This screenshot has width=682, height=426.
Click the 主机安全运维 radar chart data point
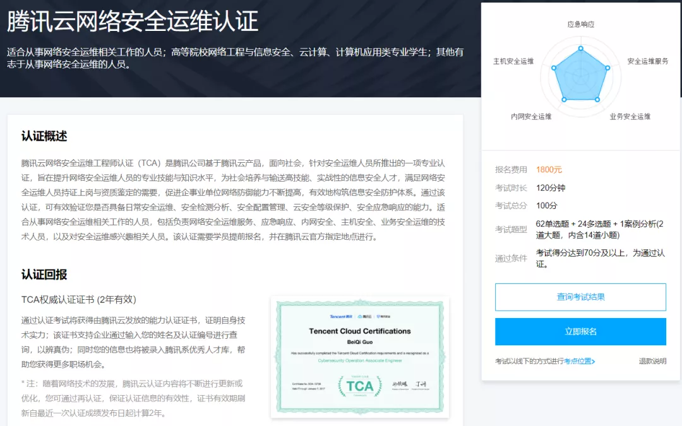[554, 68]
